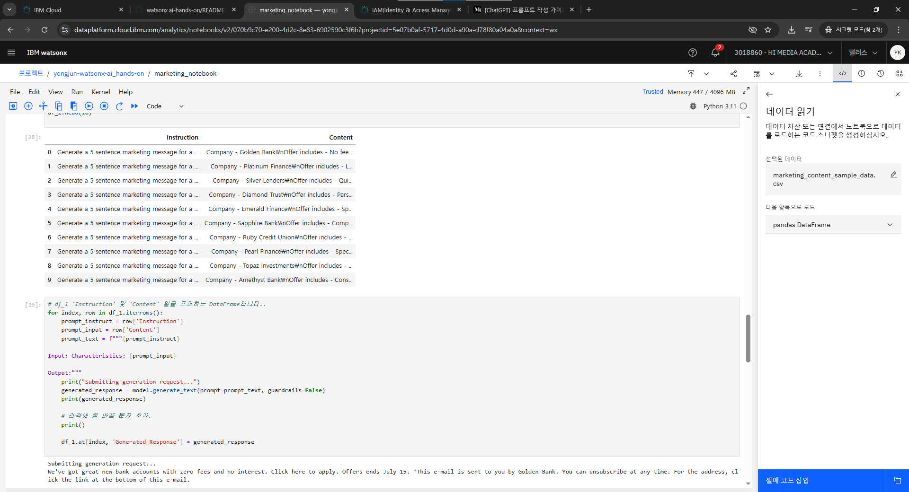Expand the HI MEDIA ACAD account switcher
This screenshot has height=492, width=909.
[x=784, y=53]
